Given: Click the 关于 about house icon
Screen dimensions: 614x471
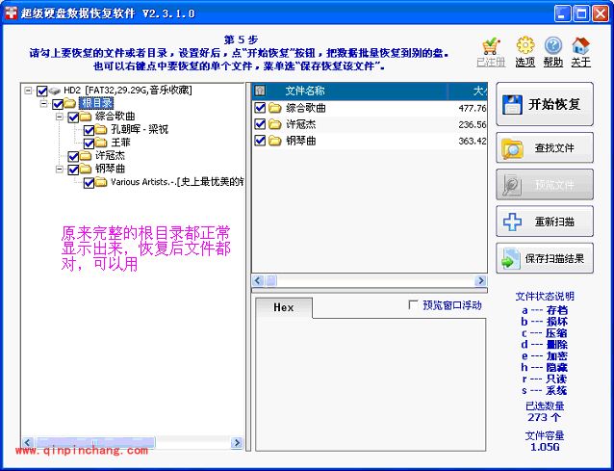Looking at the screenshot, I should click(x=580, y=48).
